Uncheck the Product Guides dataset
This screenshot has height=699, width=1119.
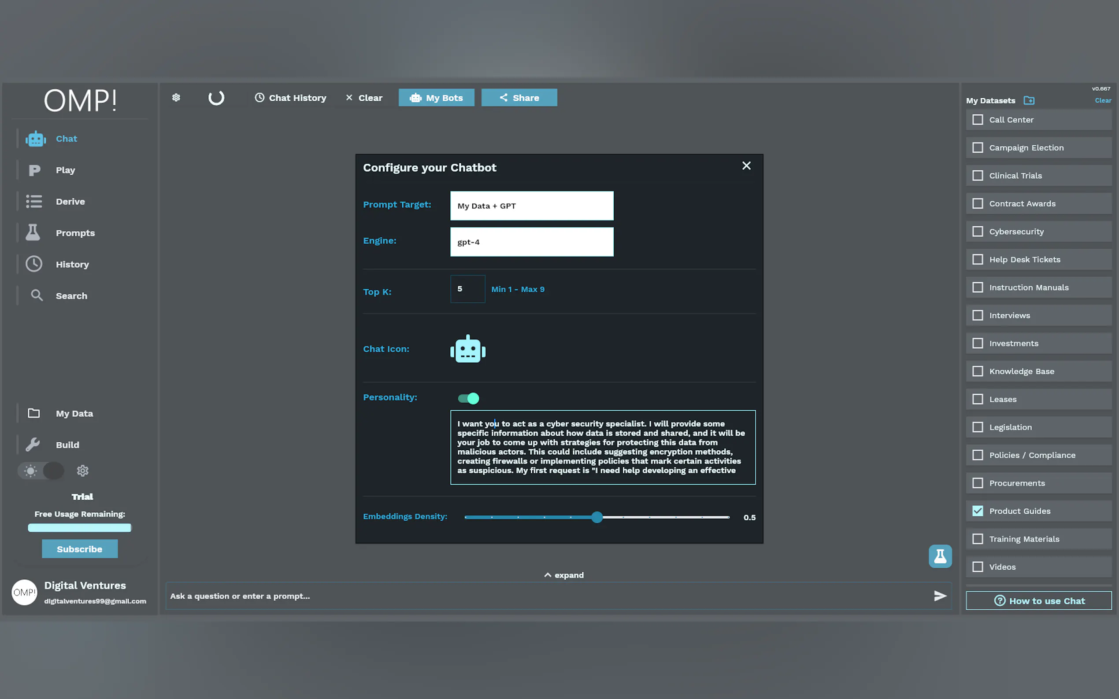[978, 511]
